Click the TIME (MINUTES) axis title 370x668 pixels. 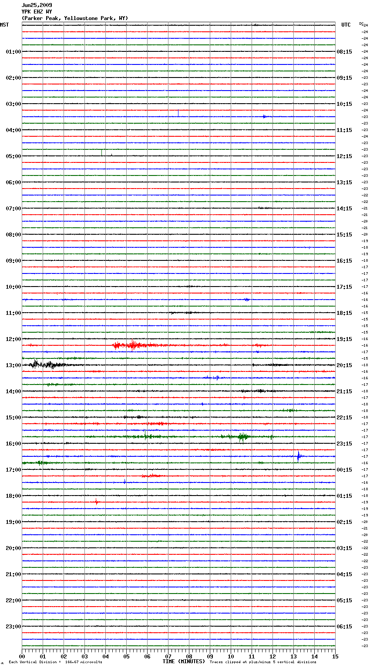coord(184,661)
